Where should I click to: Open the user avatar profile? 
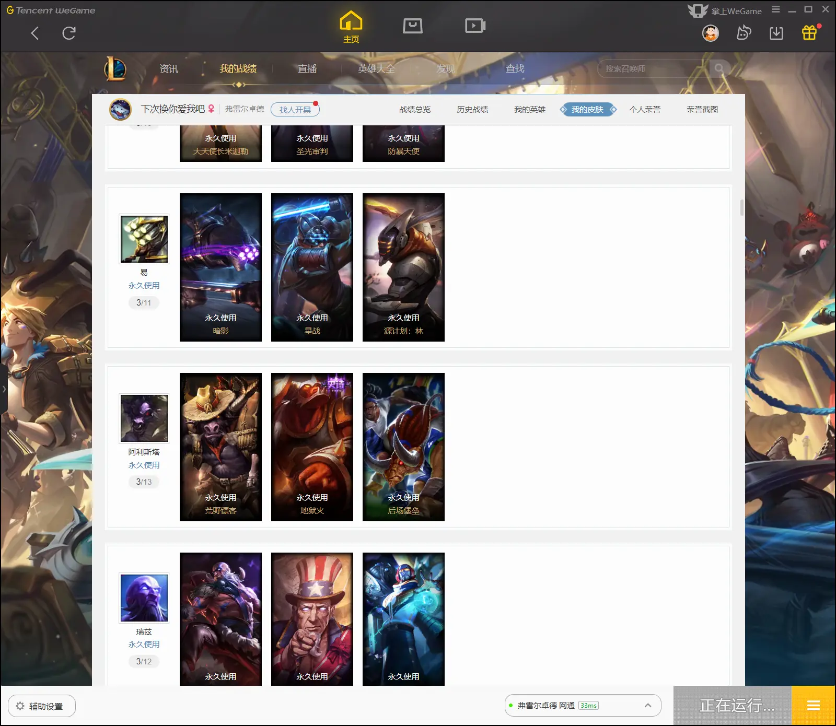[711, 33]
